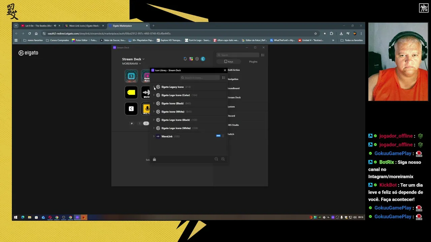Select the back arrow key

click(x=131, y=109)
